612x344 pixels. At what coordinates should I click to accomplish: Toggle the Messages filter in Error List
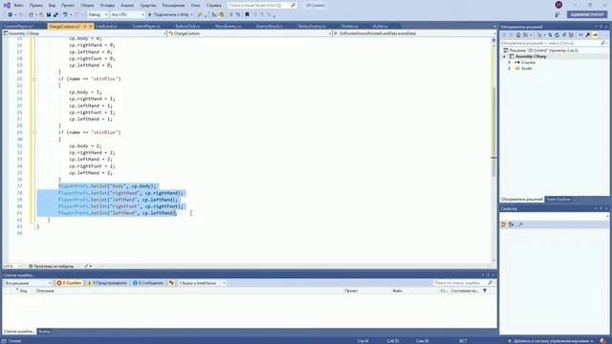point(148,283)
